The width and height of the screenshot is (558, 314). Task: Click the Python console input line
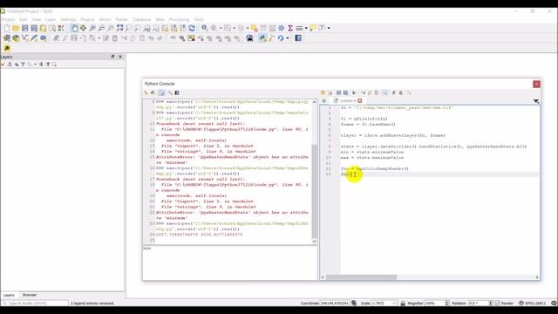[230, 249]
